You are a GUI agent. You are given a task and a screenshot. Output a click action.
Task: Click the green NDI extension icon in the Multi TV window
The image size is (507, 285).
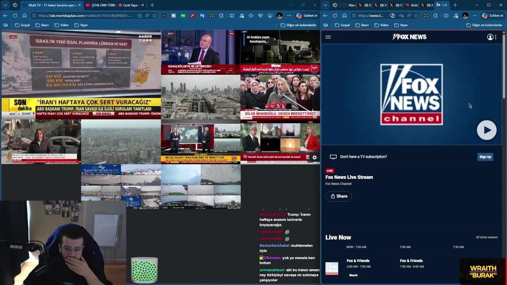(183, 15)
